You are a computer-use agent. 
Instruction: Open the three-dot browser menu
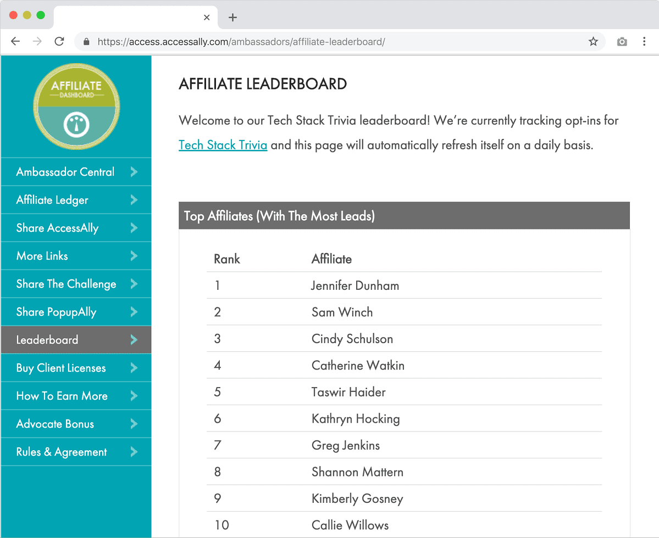(x=644, y=41)
